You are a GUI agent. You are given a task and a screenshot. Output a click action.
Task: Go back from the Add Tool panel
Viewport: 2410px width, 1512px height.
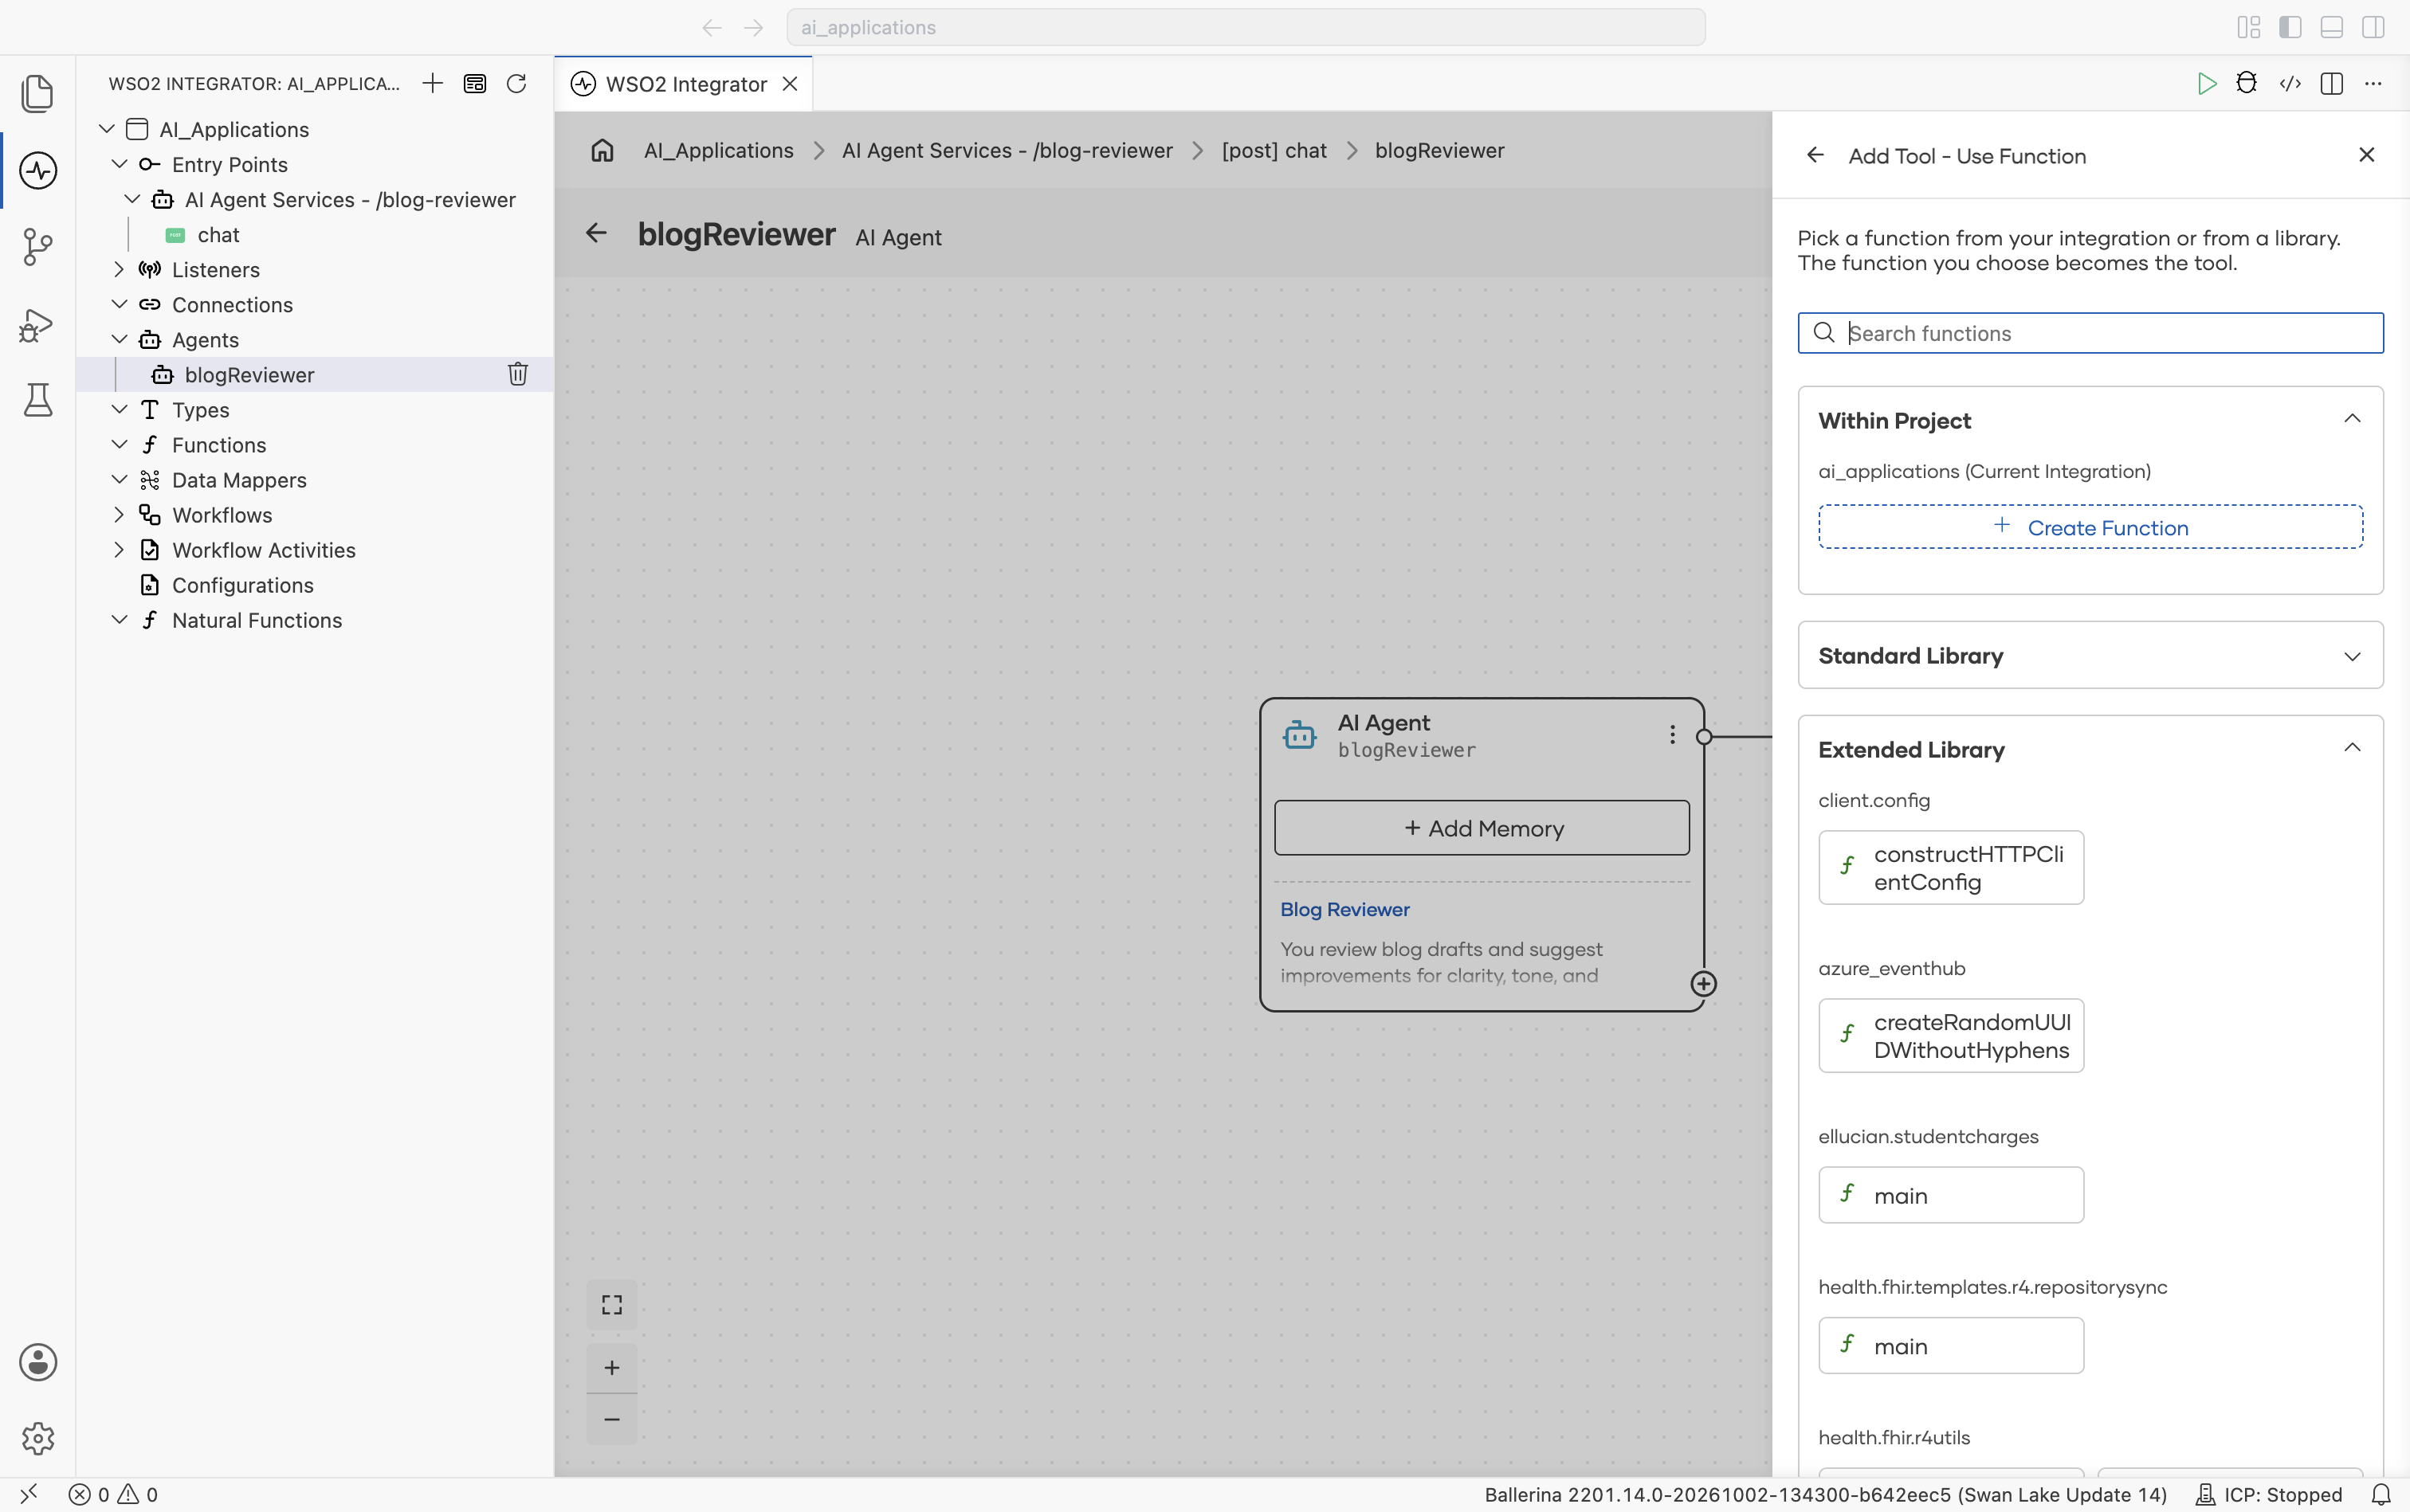click(x=1815, y=155)
